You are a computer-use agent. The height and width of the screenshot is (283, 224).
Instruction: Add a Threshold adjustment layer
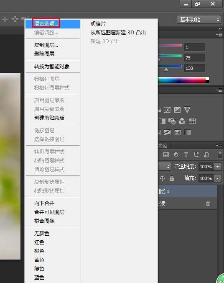tap(167, 132)
